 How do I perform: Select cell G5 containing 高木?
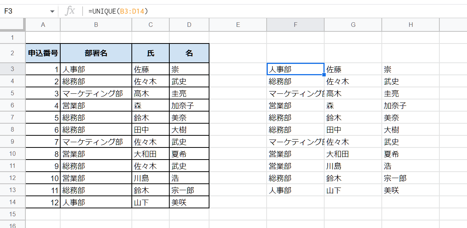[x=353, y=93]
